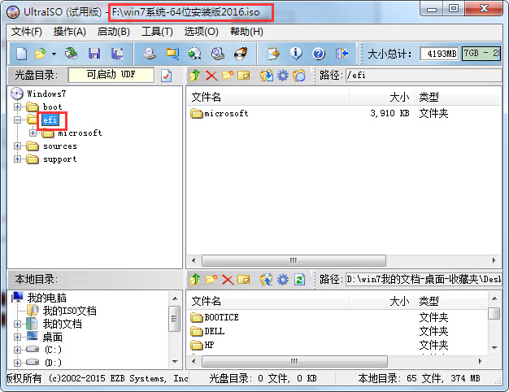Viewport: 509px width, 392px height.
Task: Expand the microsoft subfolder under efi
Action: (33, 133)
